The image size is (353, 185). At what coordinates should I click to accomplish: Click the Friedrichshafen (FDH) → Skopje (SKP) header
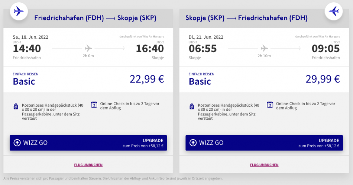(x=95, y=18)
